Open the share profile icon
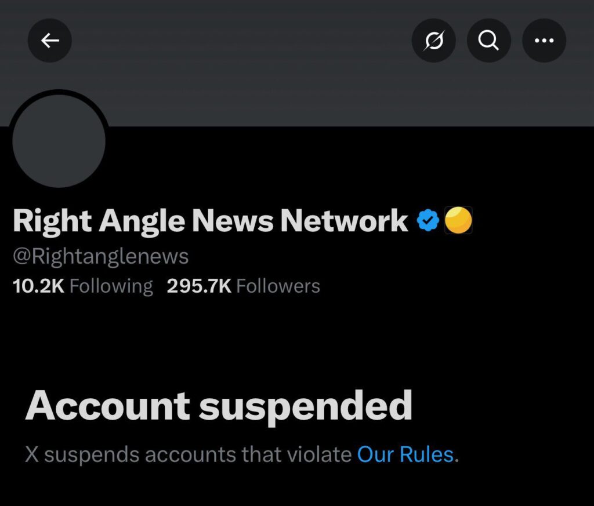594x506 pixels. (434, 40)
